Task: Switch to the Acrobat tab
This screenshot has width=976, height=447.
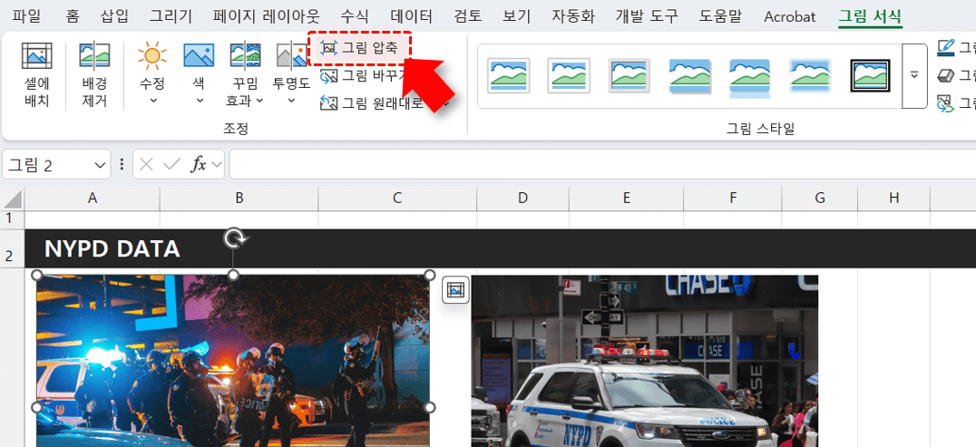Action: point(790,16)
